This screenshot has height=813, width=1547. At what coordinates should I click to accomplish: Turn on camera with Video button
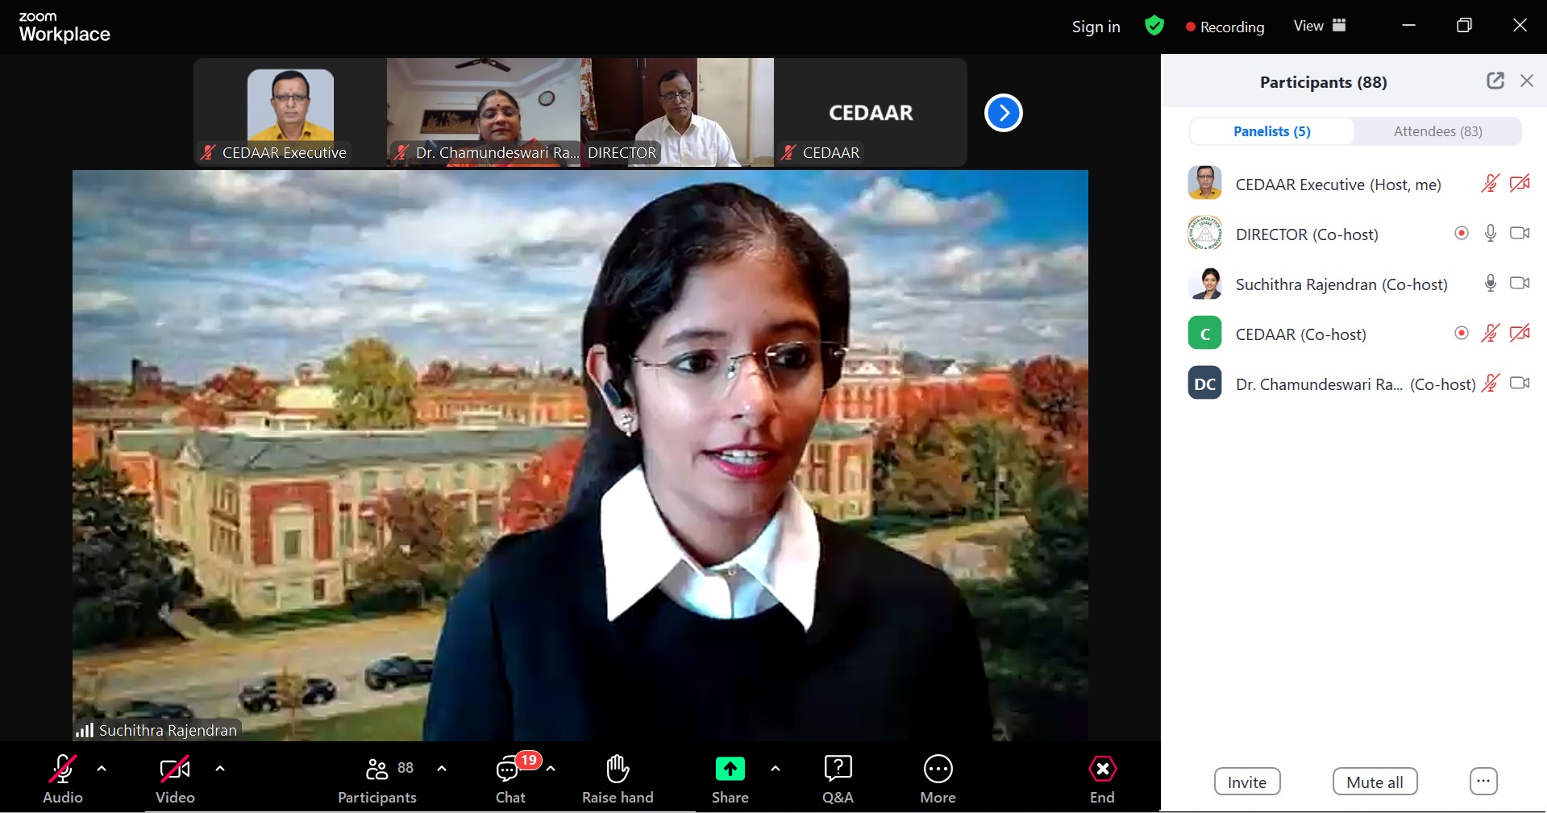175,778
